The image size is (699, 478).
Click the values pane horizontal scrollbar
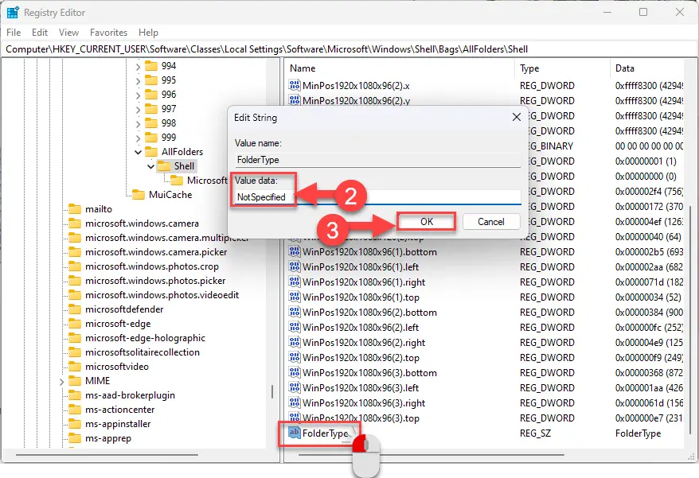[x=432, y=455]
